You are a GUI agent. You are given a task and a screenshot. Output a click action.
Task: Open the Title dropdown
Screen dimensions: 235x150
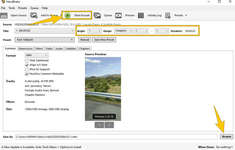[45, 31]
